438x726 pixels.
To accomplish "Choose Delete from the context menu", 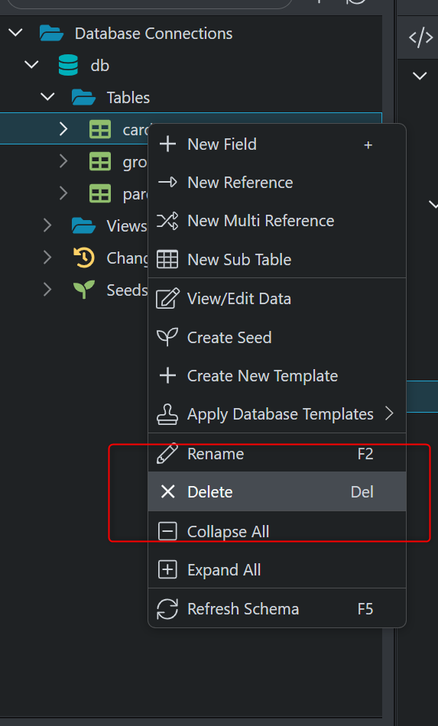I will [x=277, y=491].
